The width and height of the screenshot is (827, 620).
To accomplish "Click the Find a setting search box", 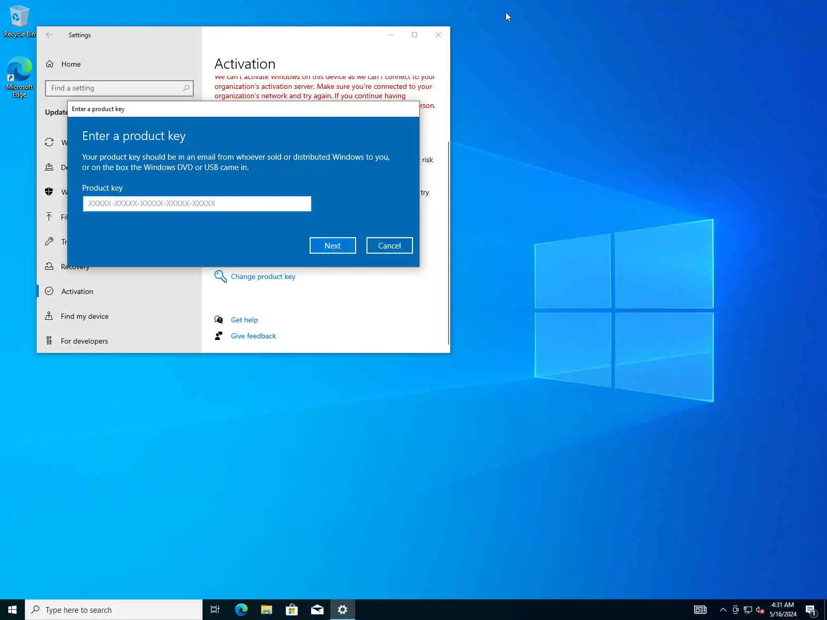I will click(x=119, y=88).
